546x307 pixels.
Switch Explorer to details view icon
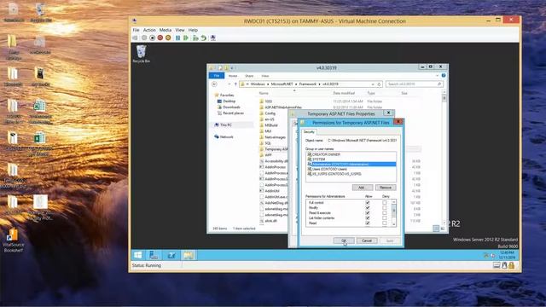436,229
